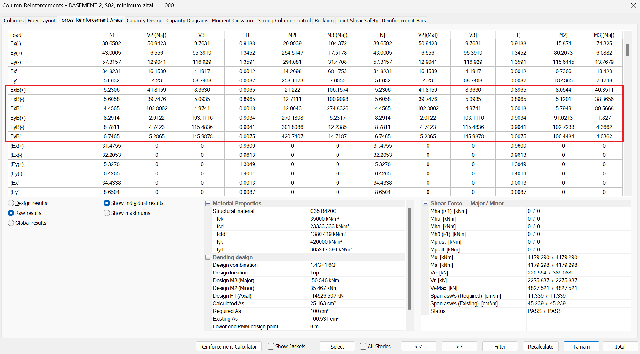Collapse the Material Properties section

[208, 204]
